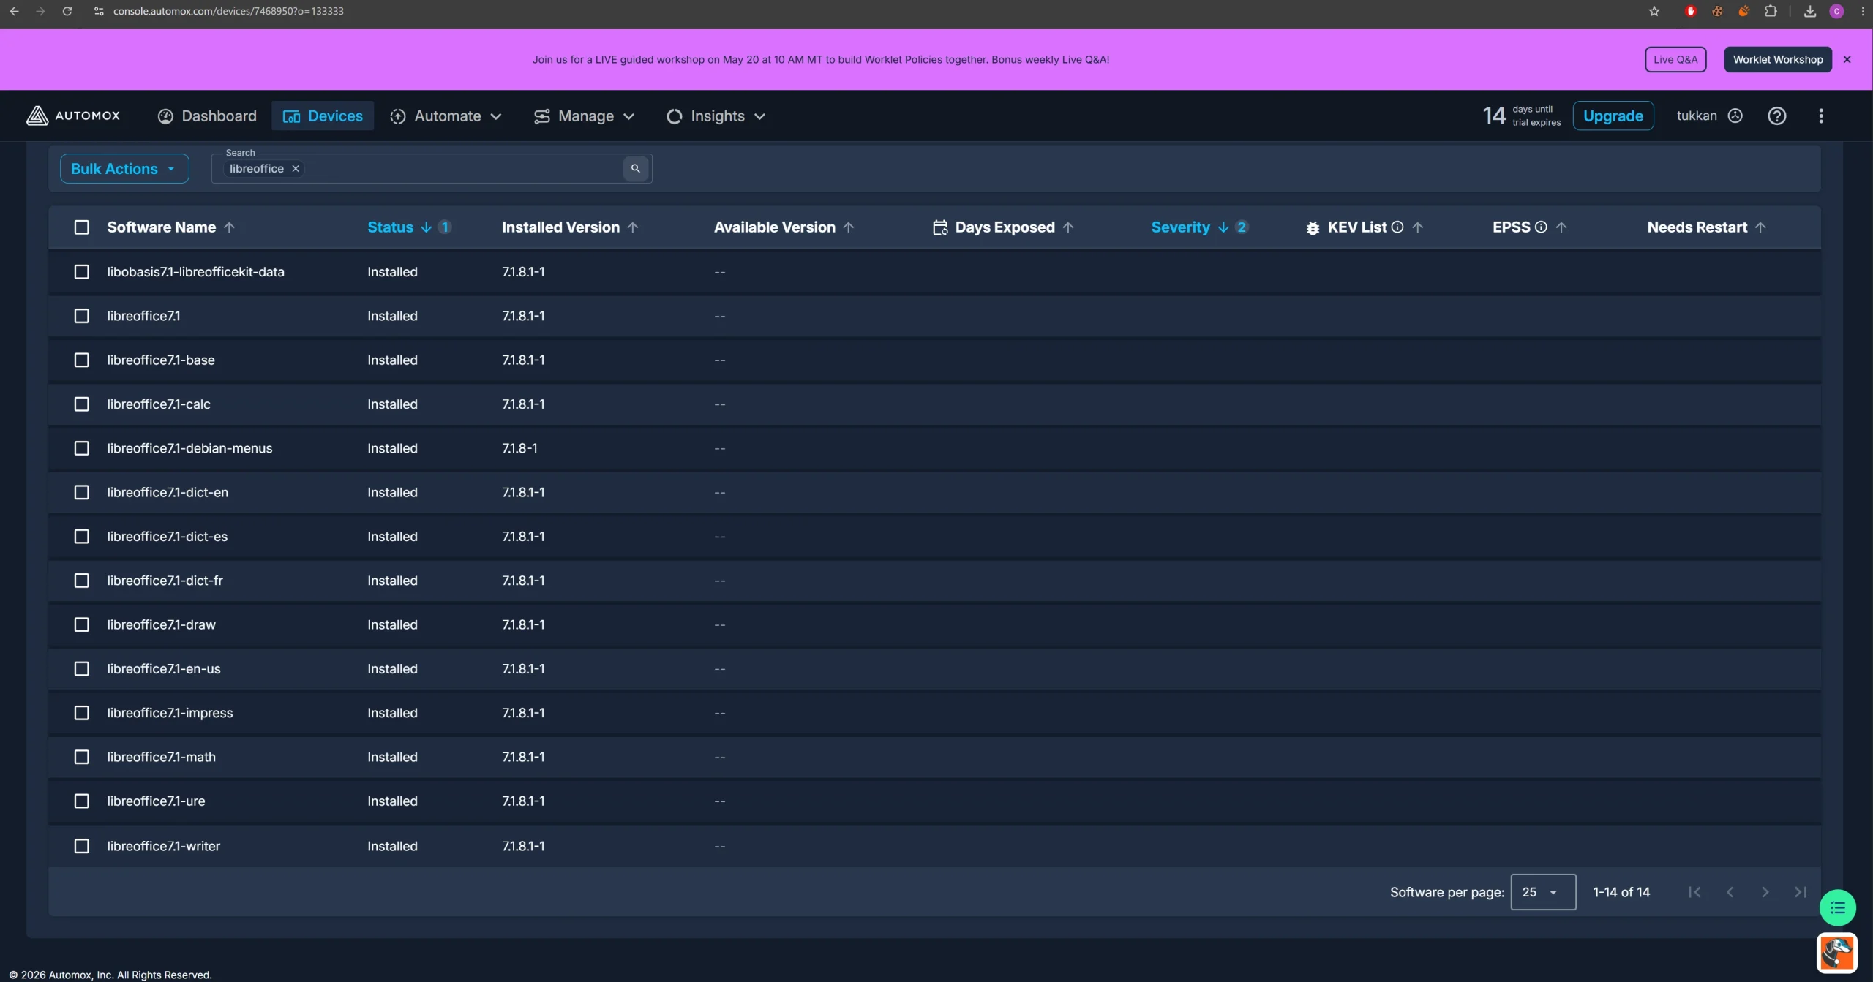
Task: Click the libreoffice7.1-math software name
Action: [162, 757]
